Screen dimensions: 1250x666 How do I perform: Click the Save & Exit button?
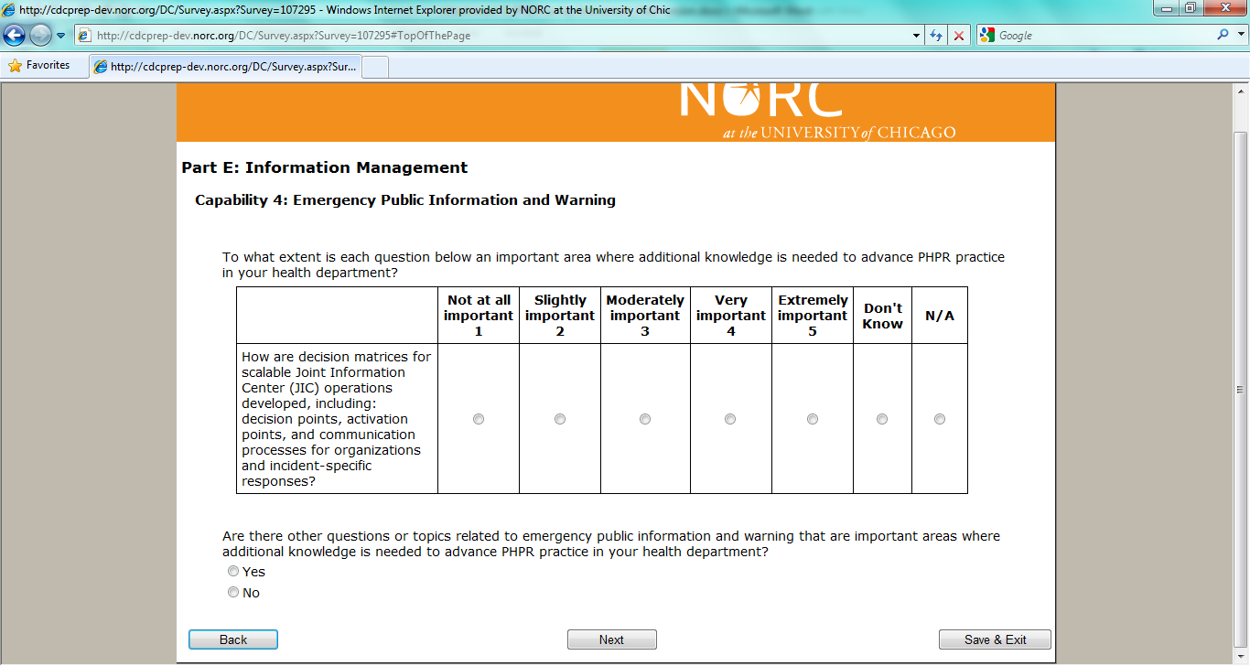tap(995, 640)
